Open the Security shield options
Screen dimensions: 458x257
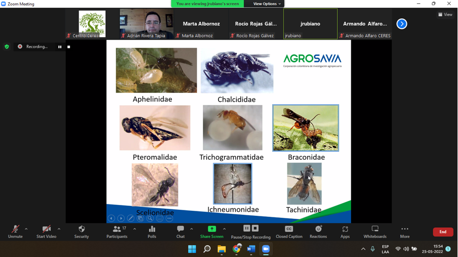pos(81,232)
